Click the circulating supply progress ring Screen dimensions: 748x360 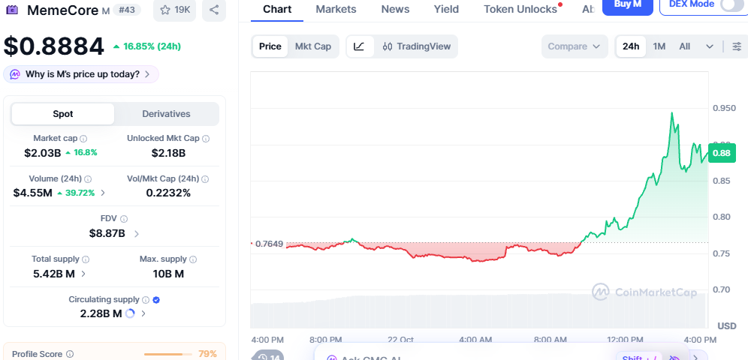pyautogui.click(x=130, y=313)
